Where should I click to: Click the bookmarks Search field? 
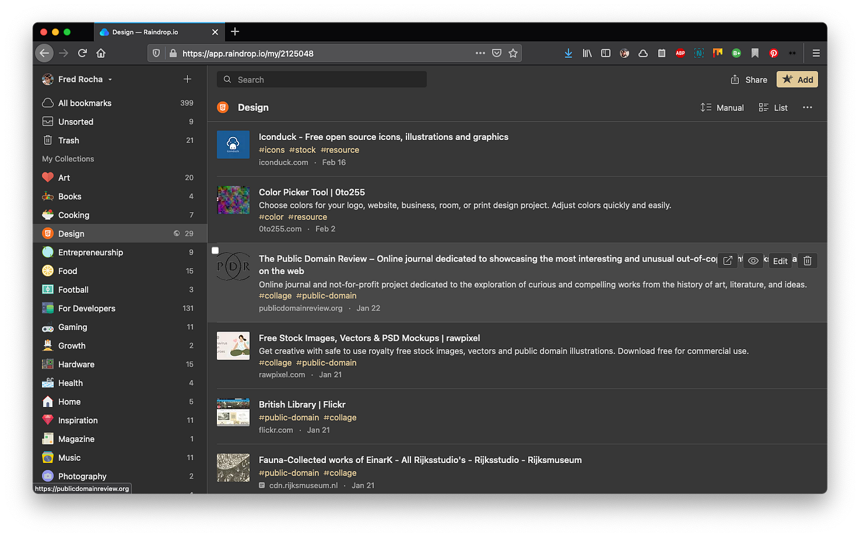click(x=322, y=80)
